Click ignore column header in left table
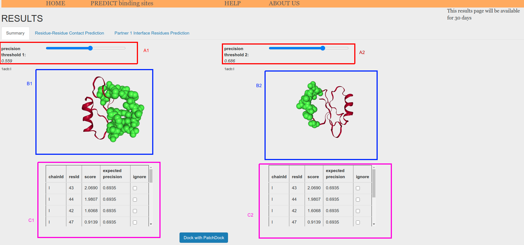This screenshot has width=524, height=245. pyautogui.click(x=139, y=177)
